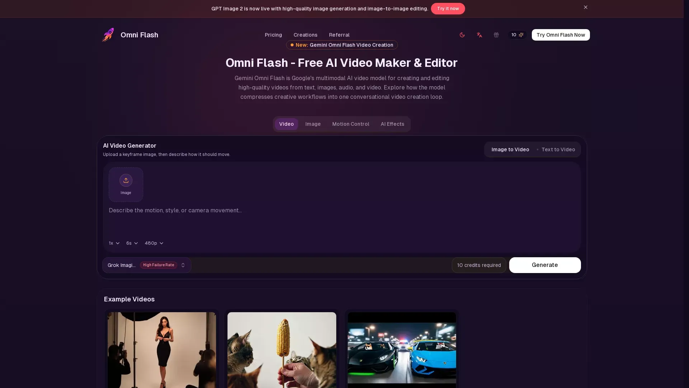Click the Omni Flash brand name
Screen dimensions: 689x388
139,35
